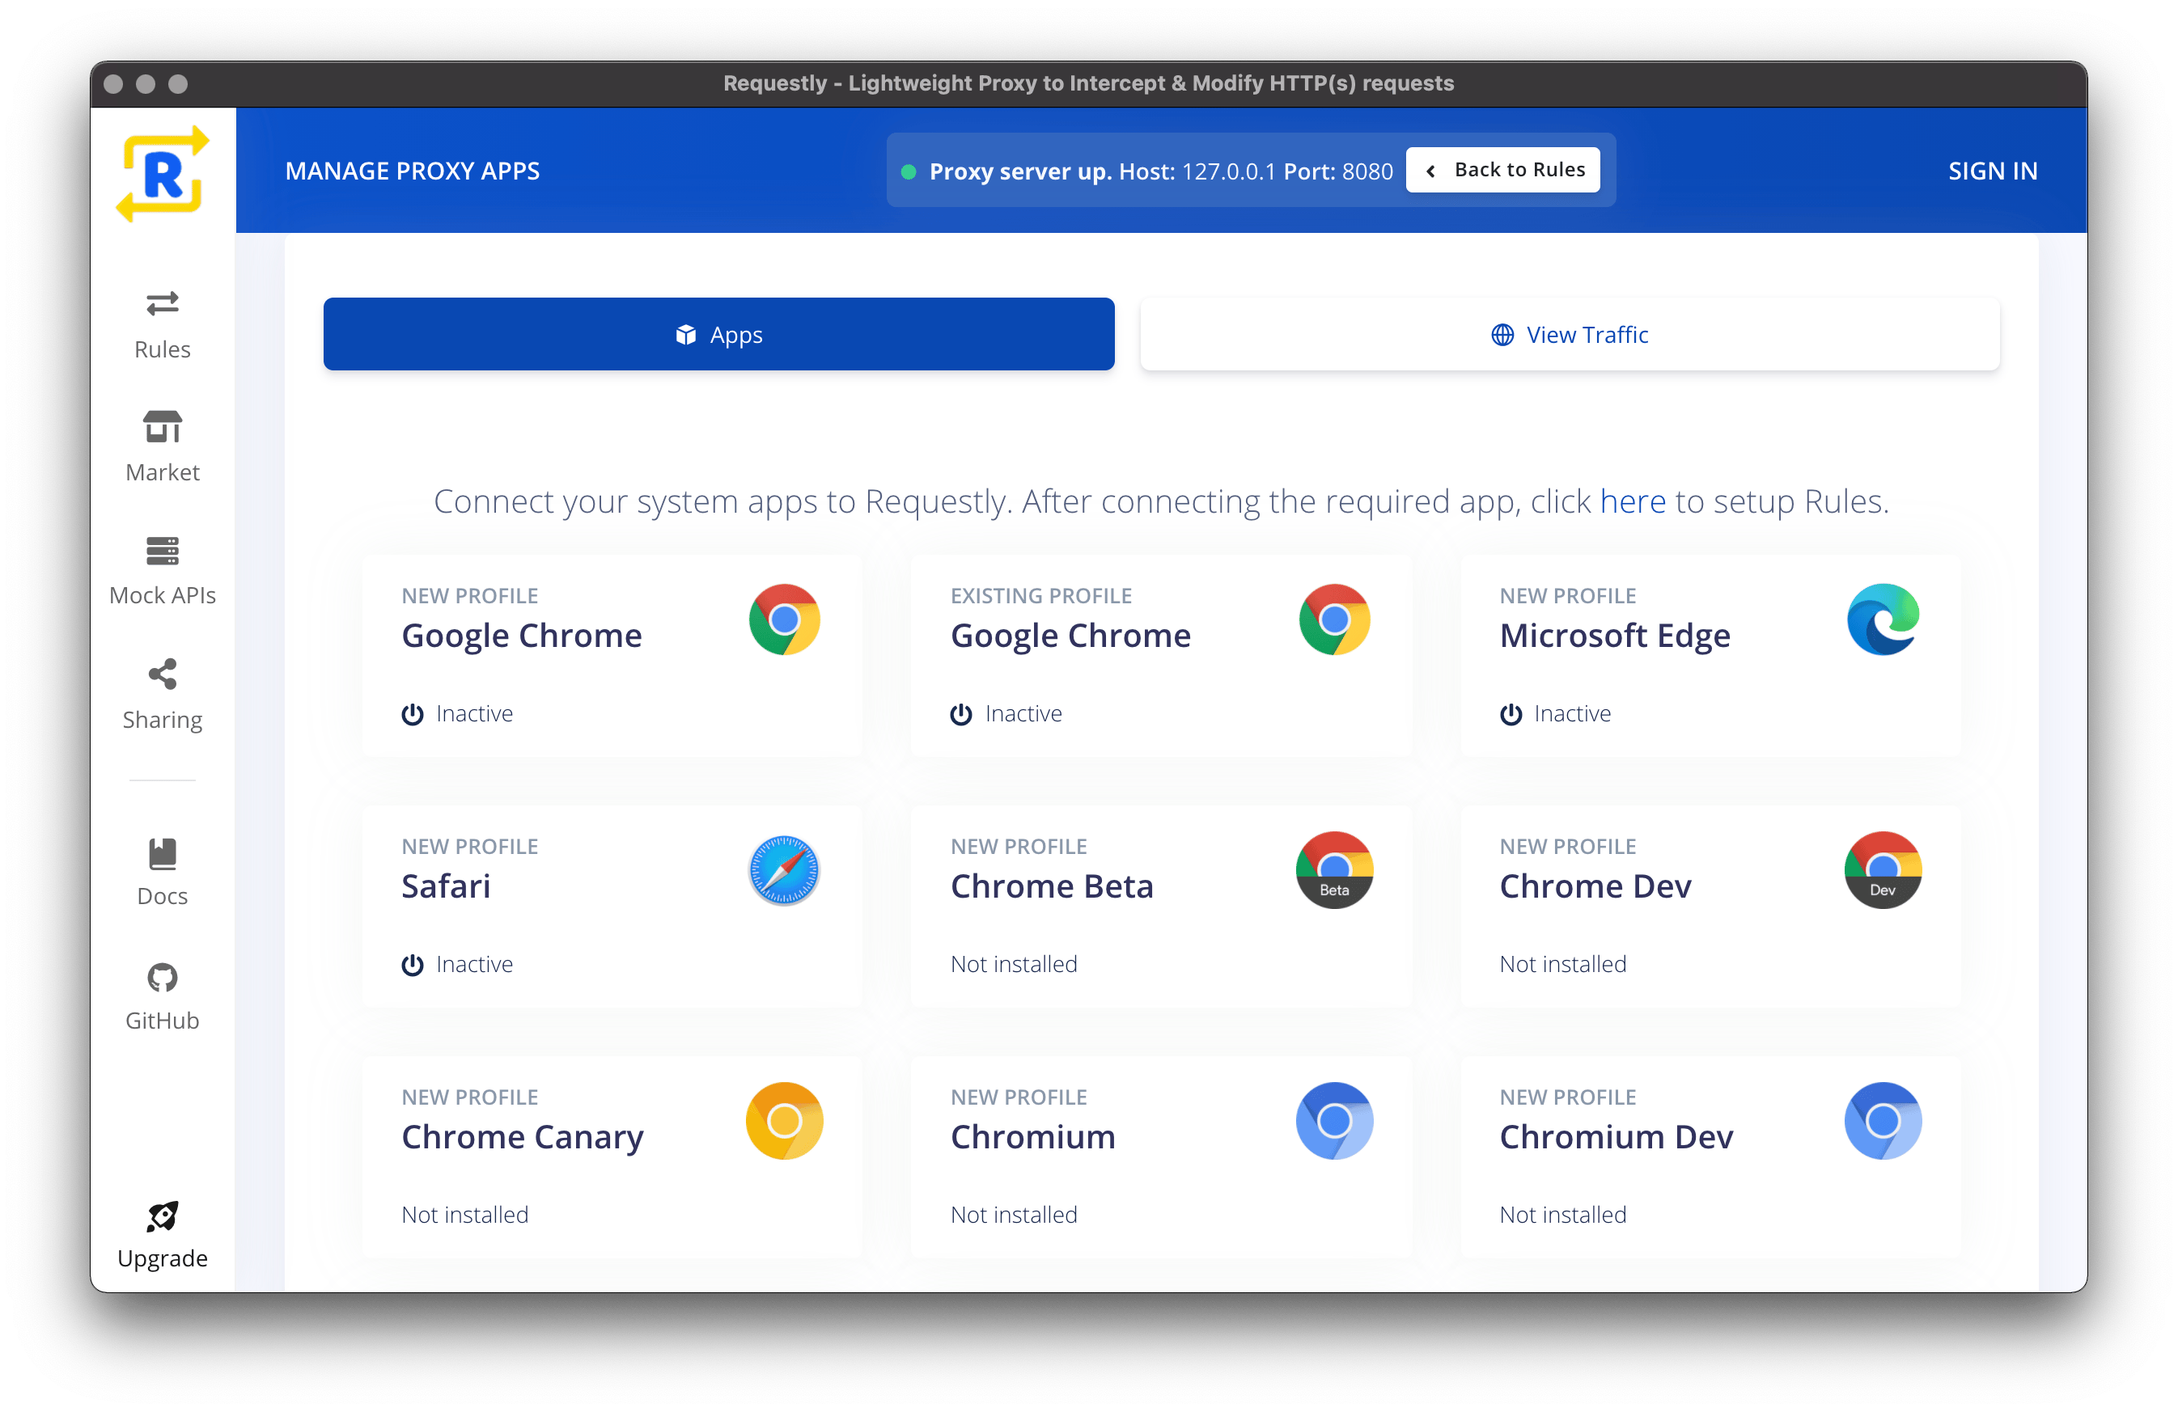
Task: Click the green proxy server status dot
Action: coord(909,172)
